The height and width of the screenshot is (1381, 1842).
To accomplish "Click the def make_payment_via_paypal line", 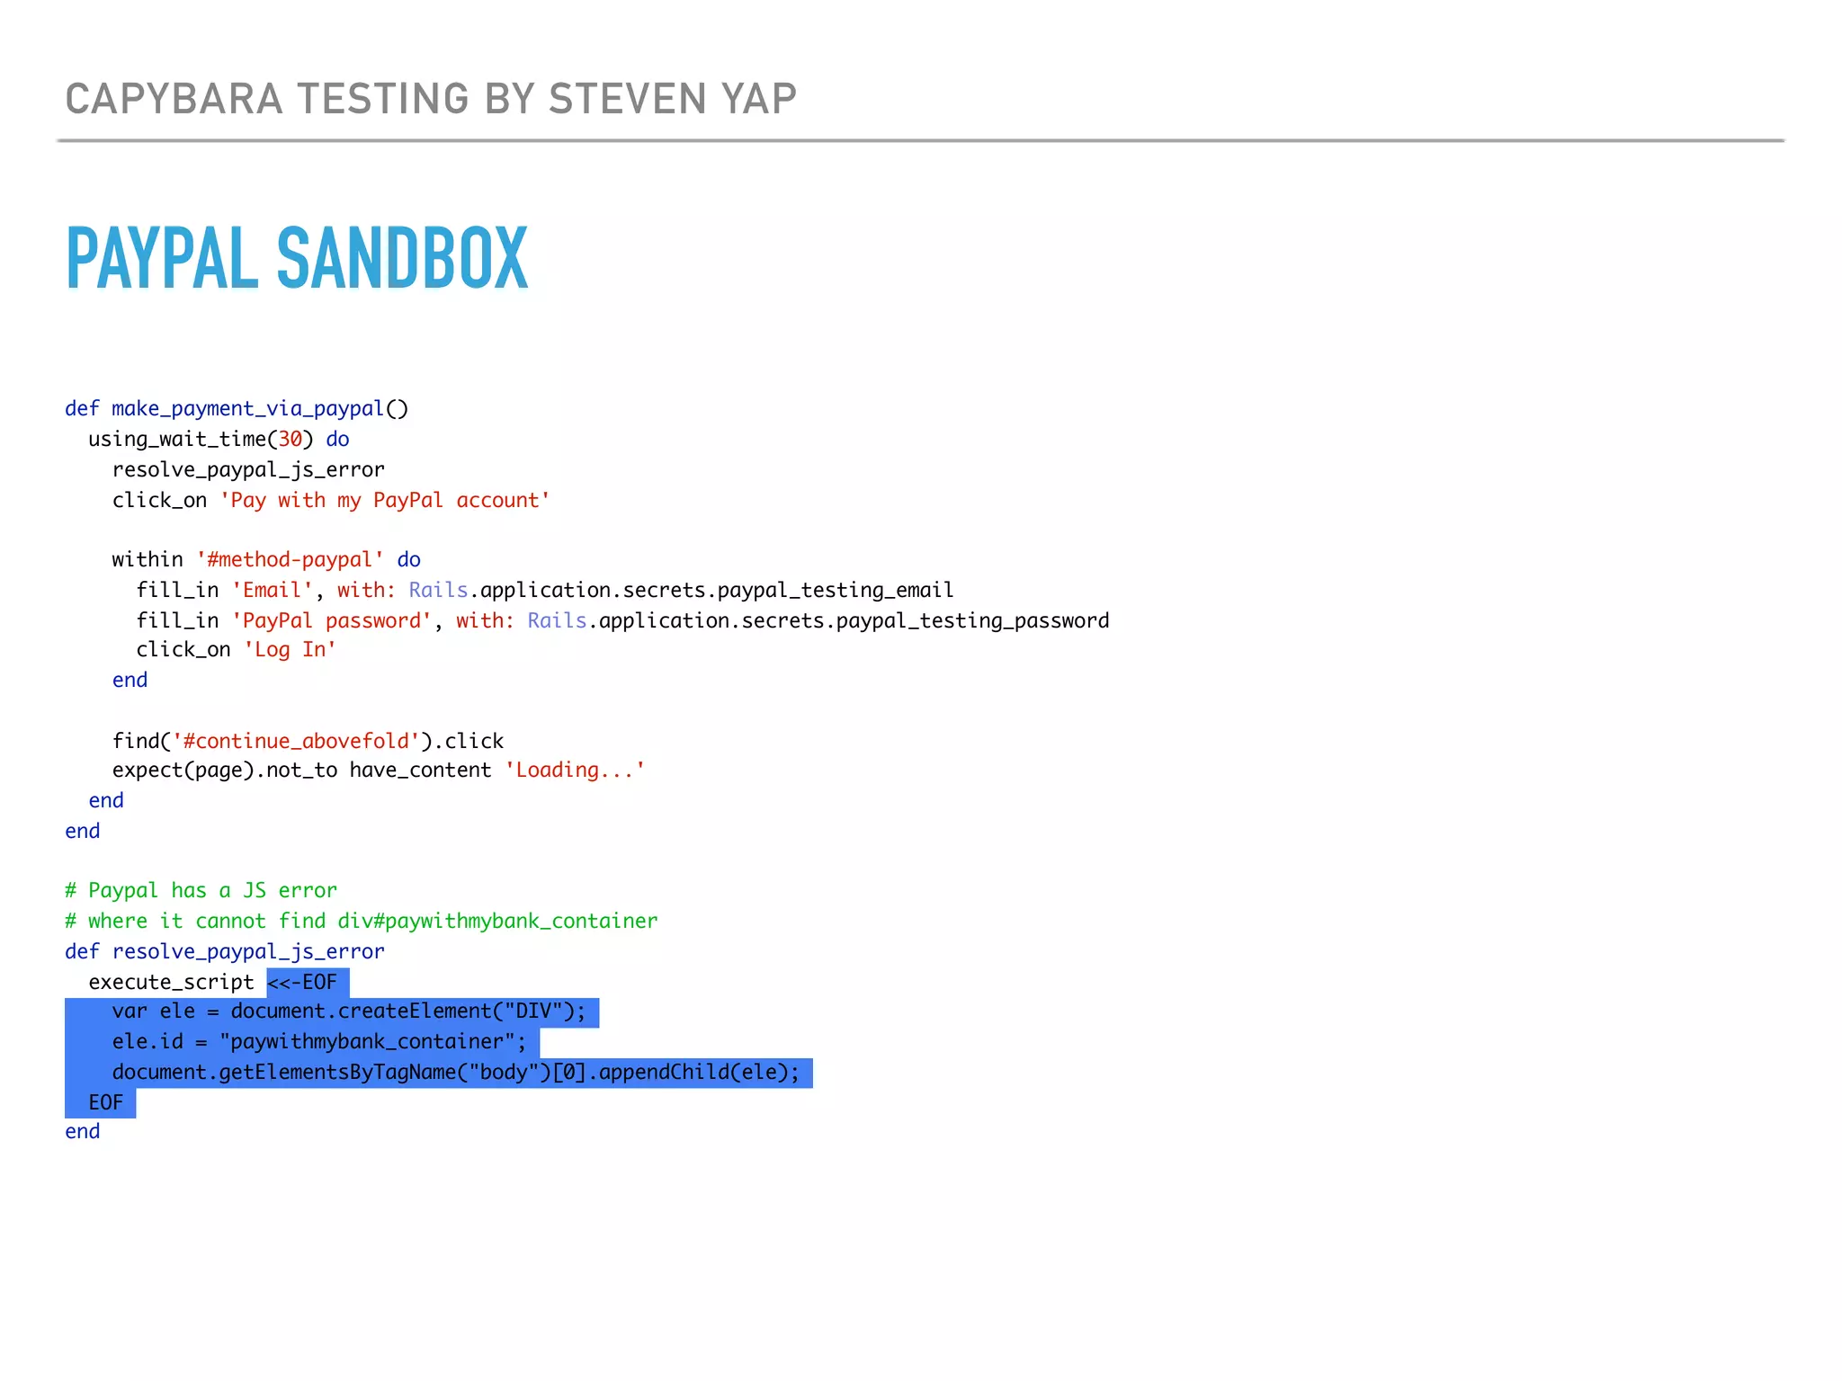I will coord(237,409).
